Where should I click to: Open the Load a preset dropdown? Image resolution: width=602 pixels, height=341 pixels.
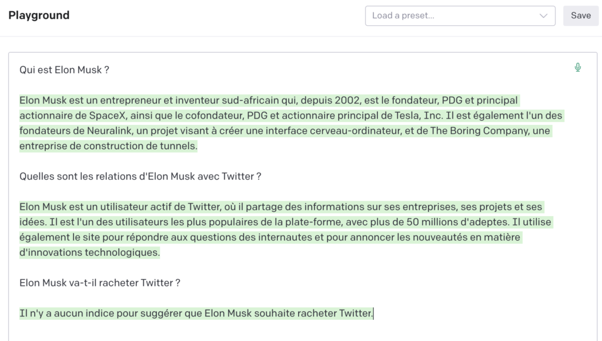point(460,16)
